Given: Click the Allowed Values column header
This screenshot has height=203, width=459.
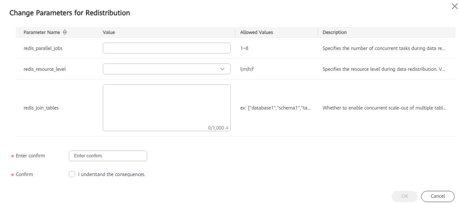Looking at the screenshot, I should click(256, 33).
